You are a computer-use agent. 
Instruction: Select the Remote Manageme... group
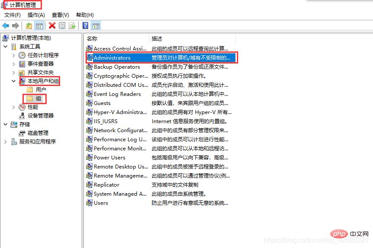(x=121, y=176)
